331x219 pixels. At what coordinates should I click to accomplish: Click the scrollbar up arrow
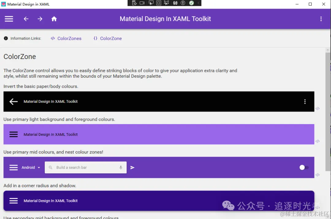328,50
